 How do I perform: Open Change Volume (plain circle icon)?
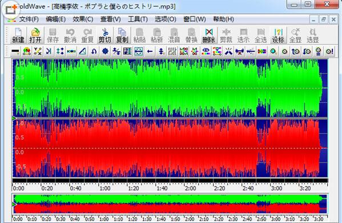point(284,51)
